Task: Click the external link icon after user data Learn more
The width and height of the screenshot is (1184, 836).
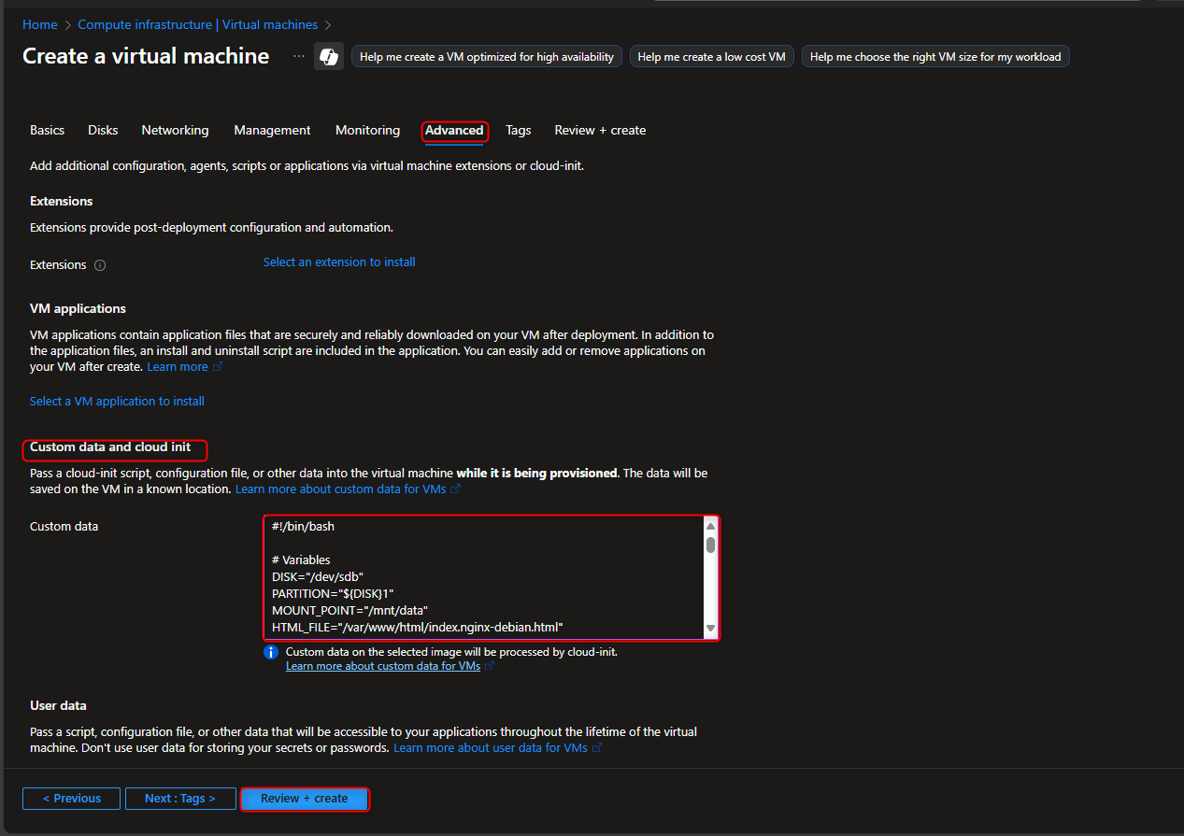Action: click(594, 747)
